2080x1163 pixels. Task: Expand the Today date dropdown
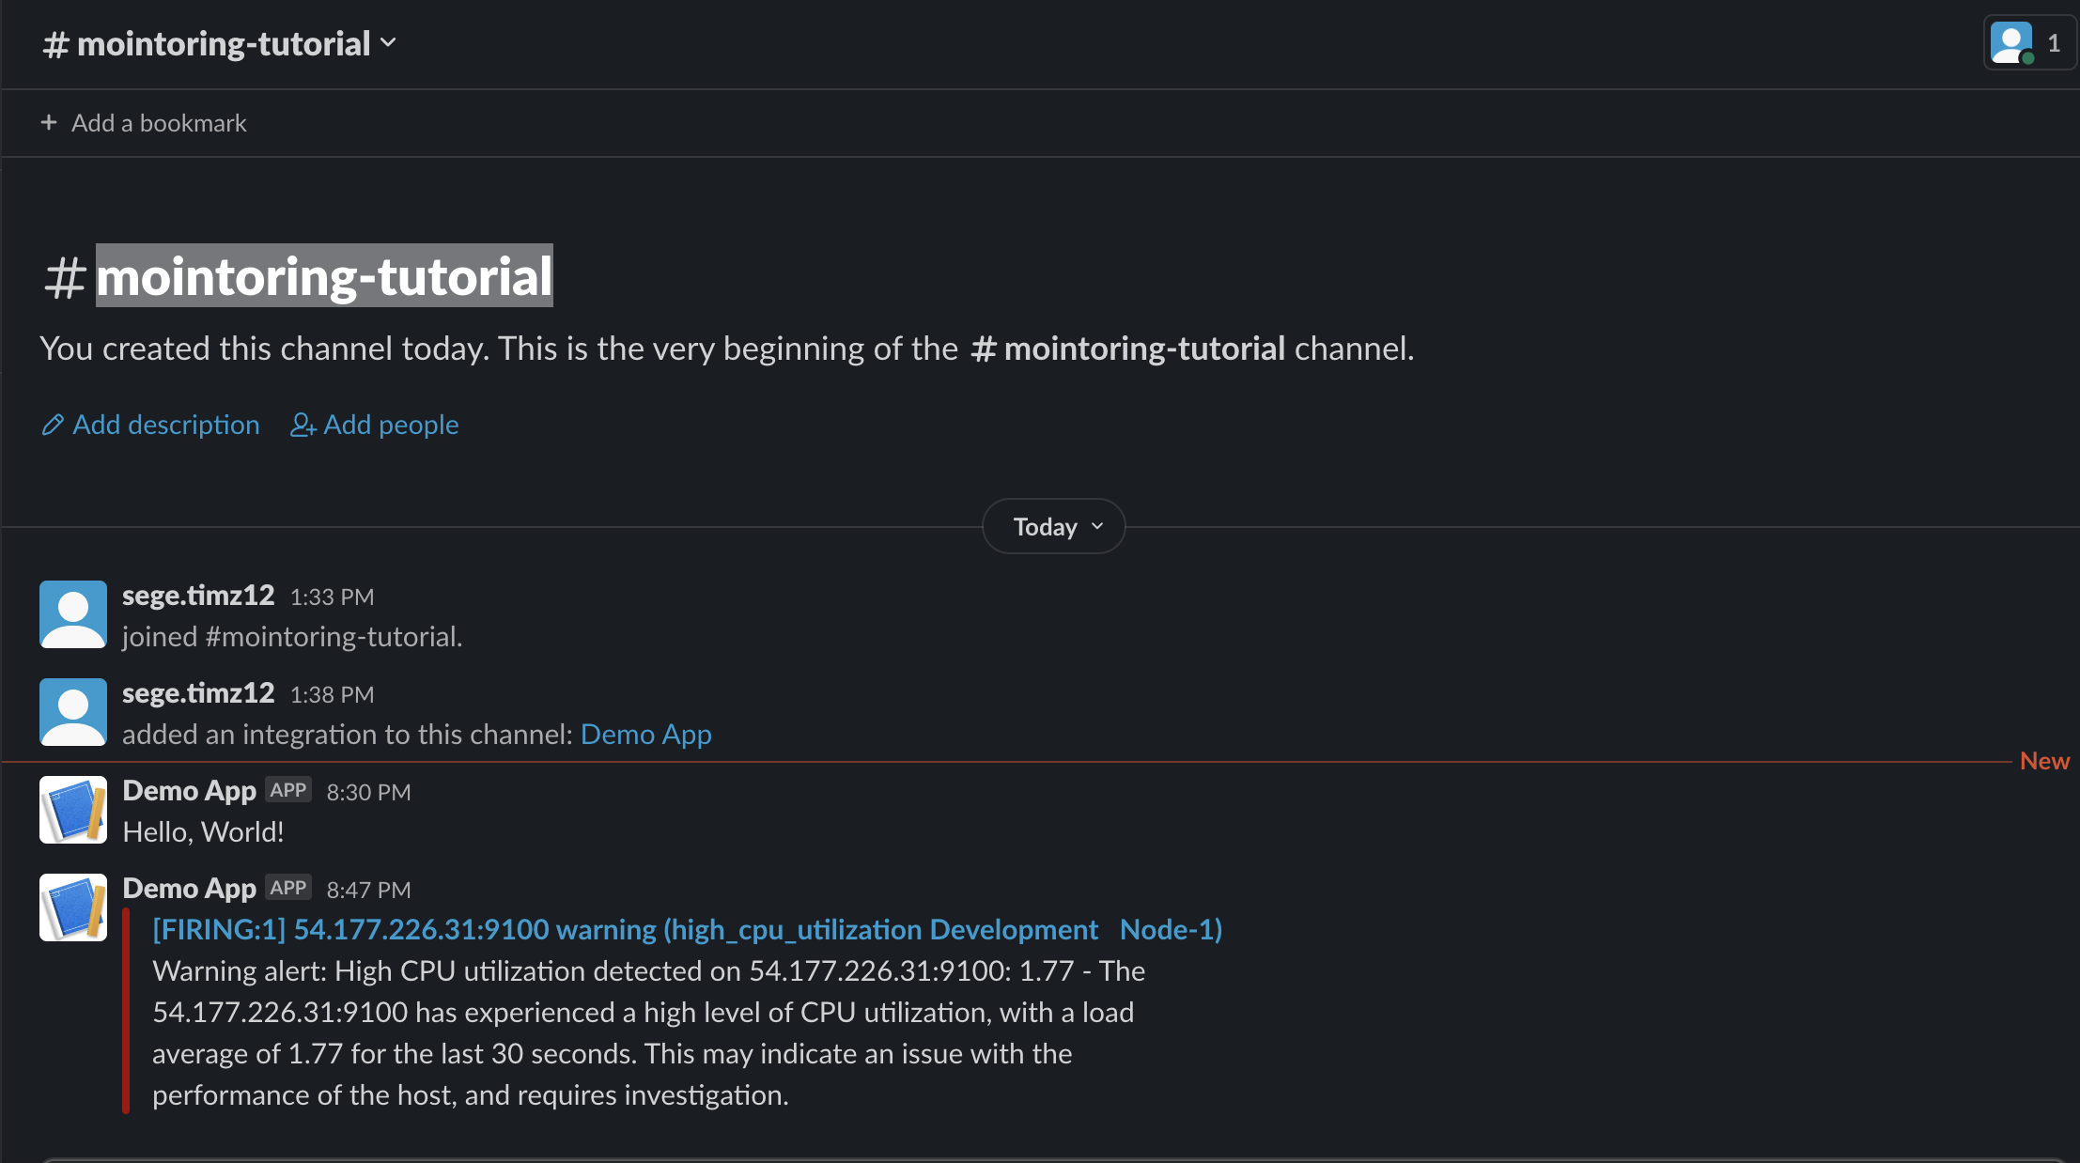tap(1054, 527)
